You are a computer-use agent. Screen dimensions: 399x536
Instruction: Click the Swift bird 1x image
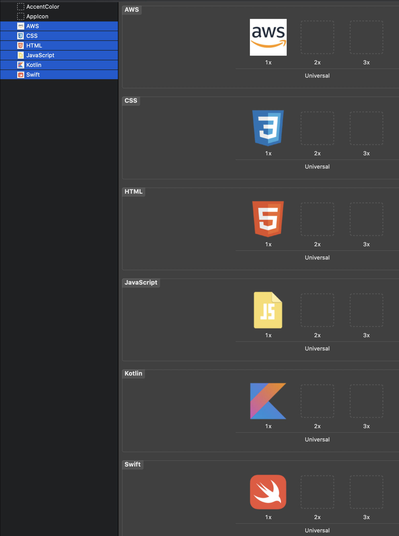coord(268,492)
